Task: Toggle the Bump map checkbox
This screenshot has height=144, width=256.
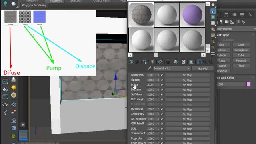Action: pos(162,85)
